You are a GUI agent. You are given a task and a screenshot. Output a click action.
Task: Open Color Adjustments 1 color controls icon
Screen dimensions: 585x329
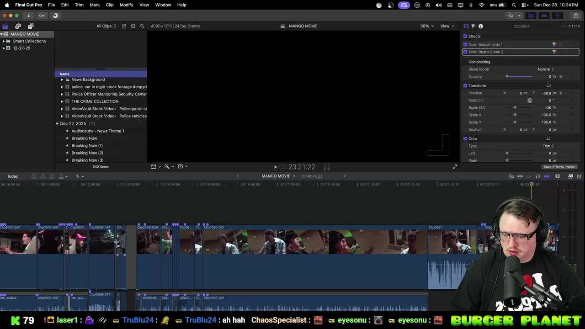point(554,44)
